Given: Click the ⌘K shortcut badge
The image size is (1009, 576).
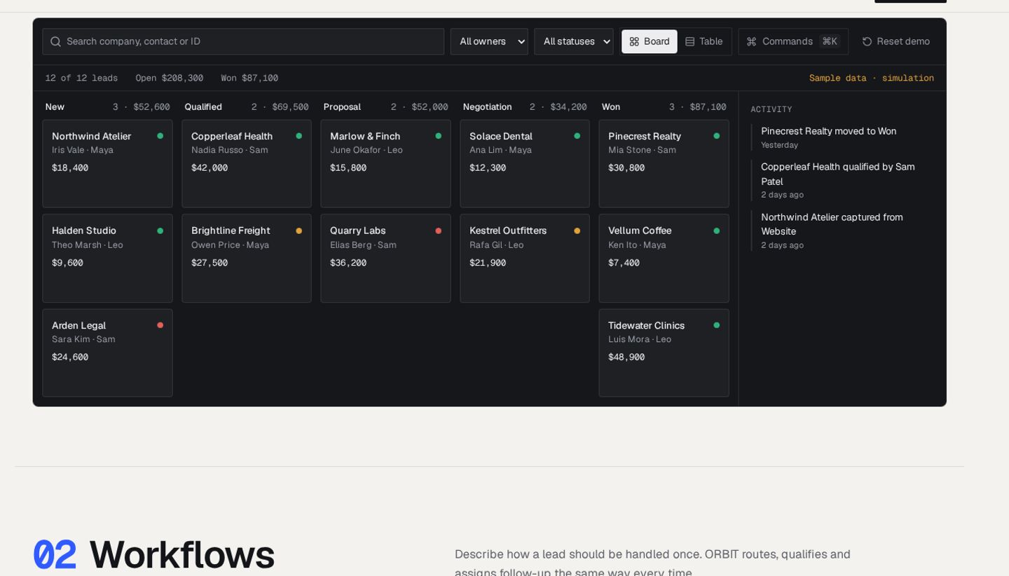Looking at the screenshot, I should point(830,41).
